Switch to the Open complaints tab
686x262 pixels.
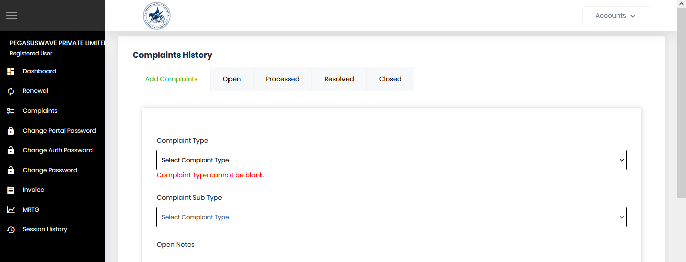pos(232,79)
